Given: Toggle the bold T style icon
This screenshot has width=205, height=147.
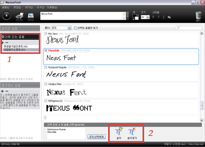Looking at the screenshot, I should 153,17.
